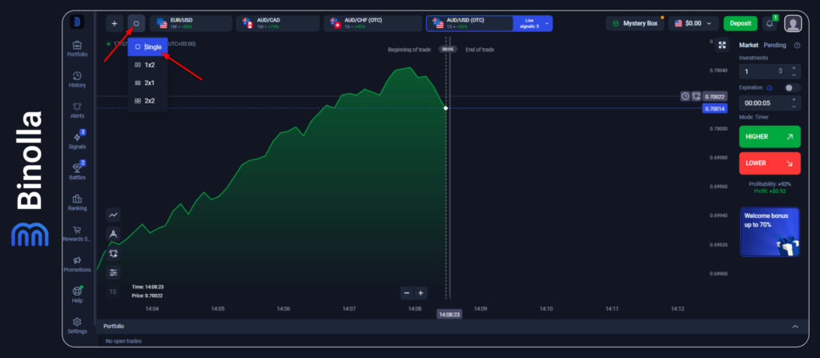Open the History sidebar section
Viewport: 820px width, 358px height.
tap(77, 79)
